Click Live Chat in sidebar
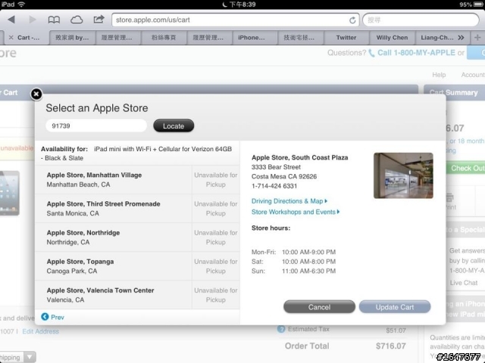 pyautogui.click(x=464, y=283)
